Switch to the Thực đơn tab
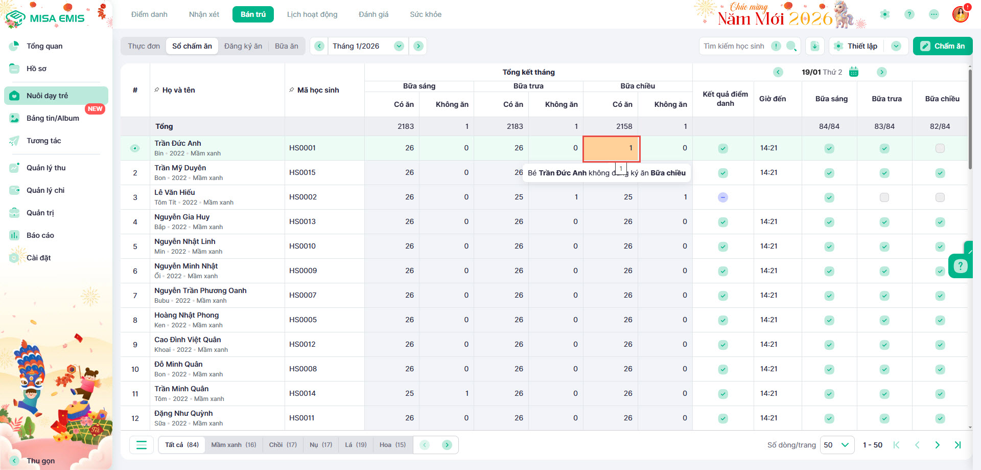Viewport: 981px width, 470px height. (144, 46)
